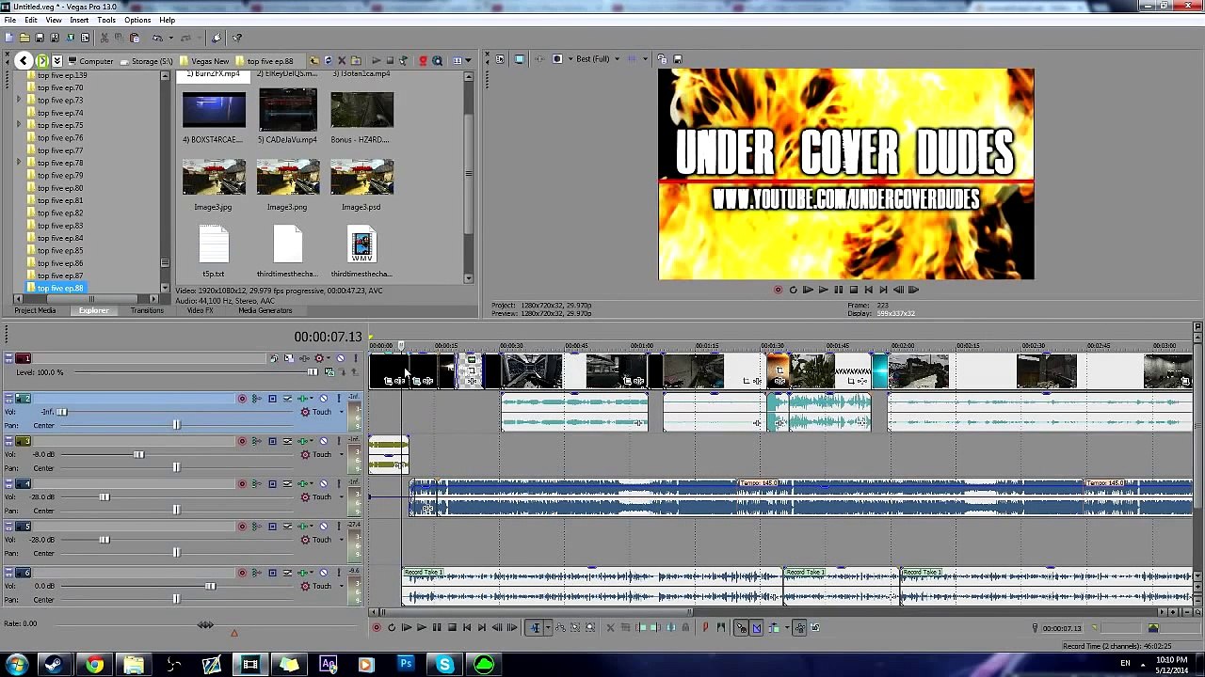The width and height of the screenshot is (1205, 677).
Task: Open the Explorer Views dropdown arrow
Action: coord(468,61)
